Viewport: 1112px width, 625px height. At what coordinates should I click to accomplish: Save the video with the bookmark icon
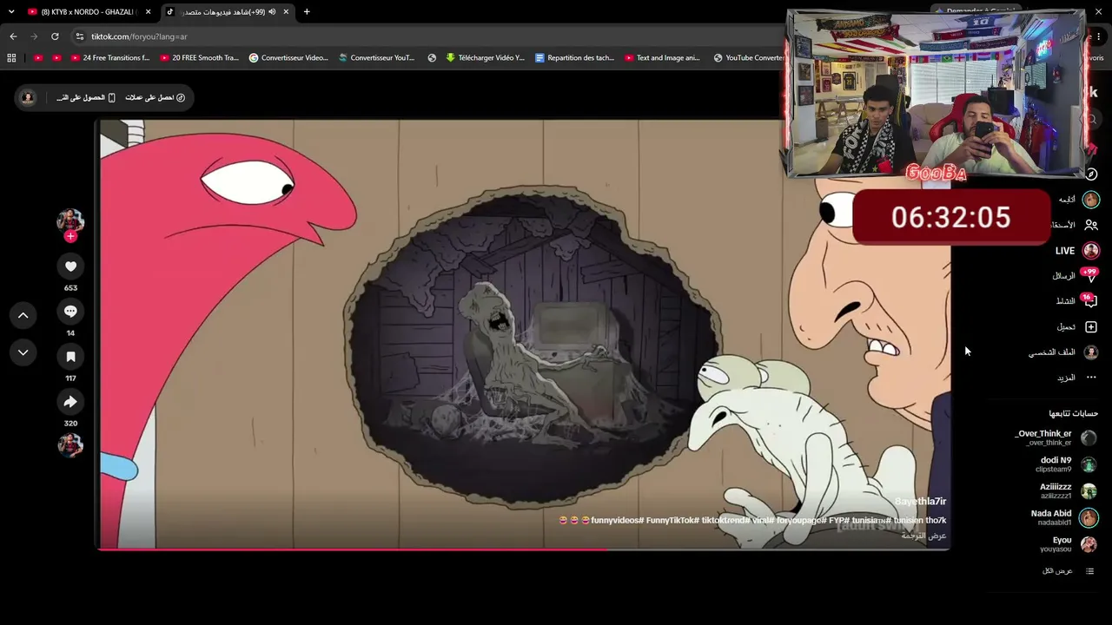(x=70, y=357)
